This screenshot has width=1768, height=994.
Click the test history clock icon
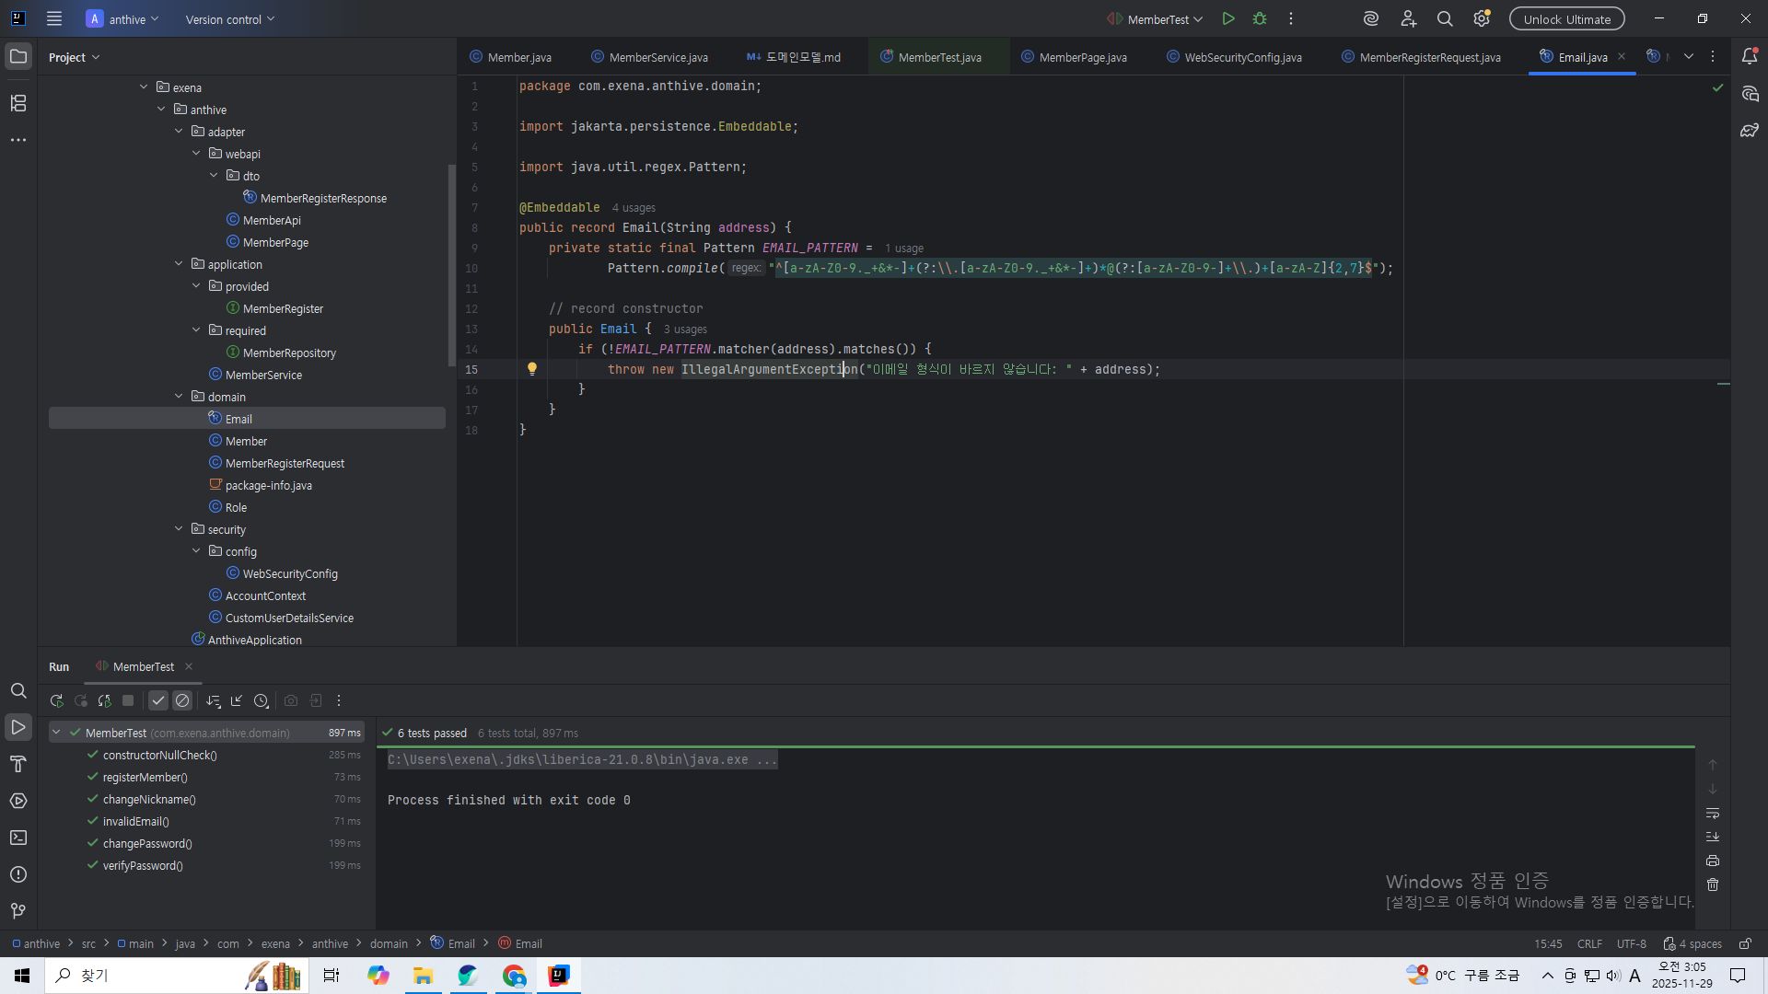(x=262, y=701)
